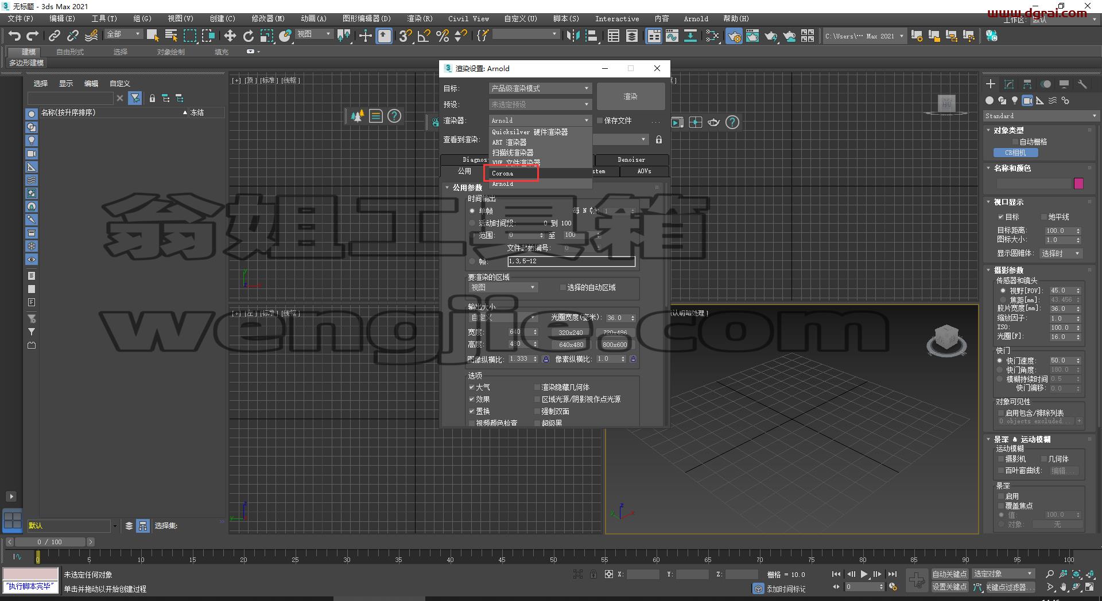Open Render Setup teapot gear icon
This screenshot has width=1102, height=601.
[x=734, y=36]
